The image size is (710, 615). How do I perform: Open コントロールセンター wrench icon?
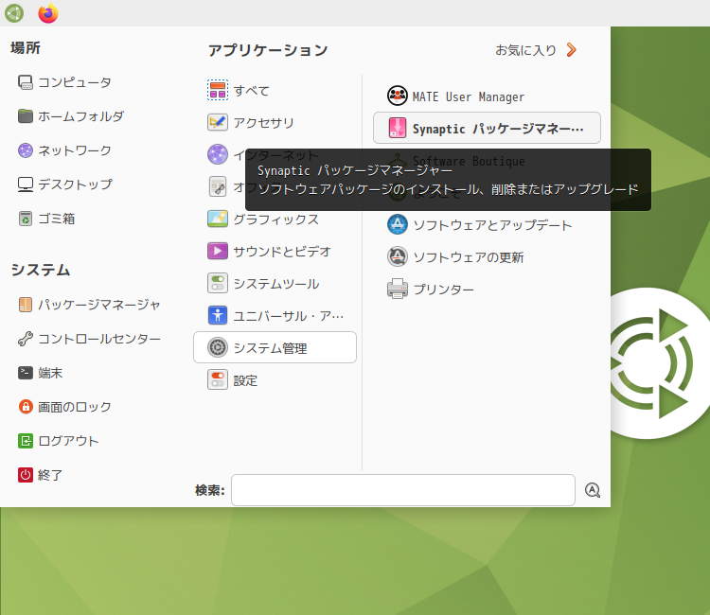(26, 339)
